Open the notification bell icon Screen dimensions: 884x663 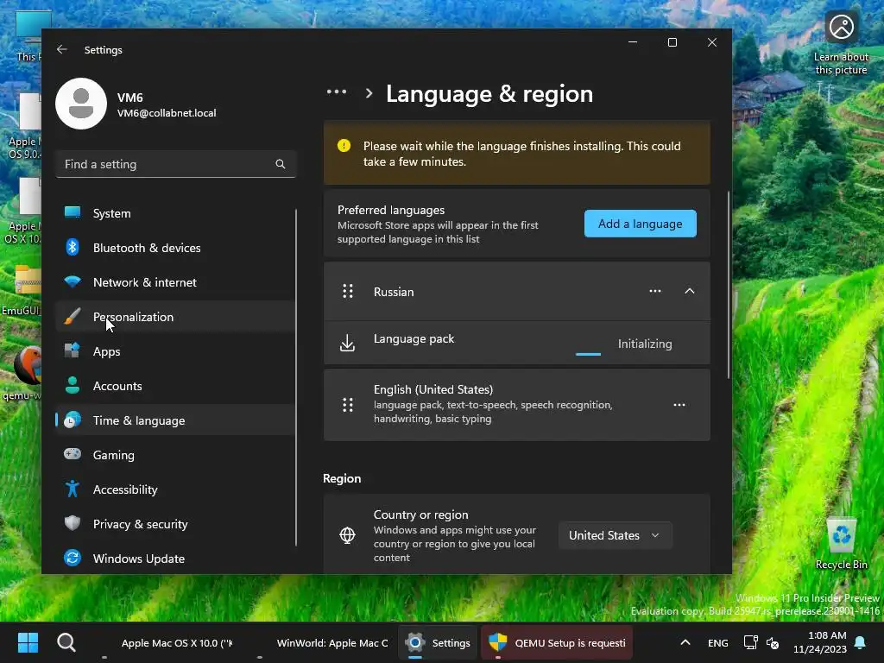(x=861, y=642)
